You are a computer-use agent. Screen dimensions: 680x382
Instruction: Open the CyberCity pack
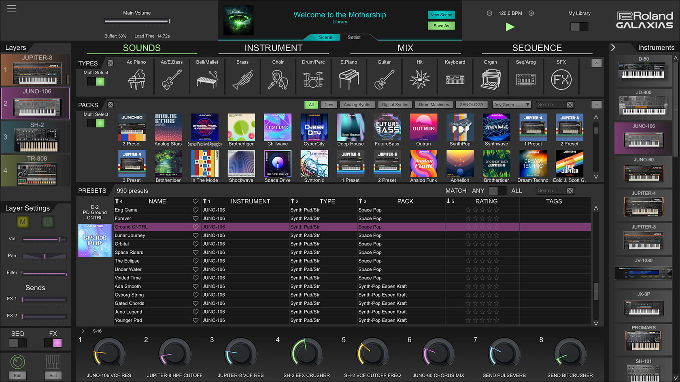(x=314, y=130)
